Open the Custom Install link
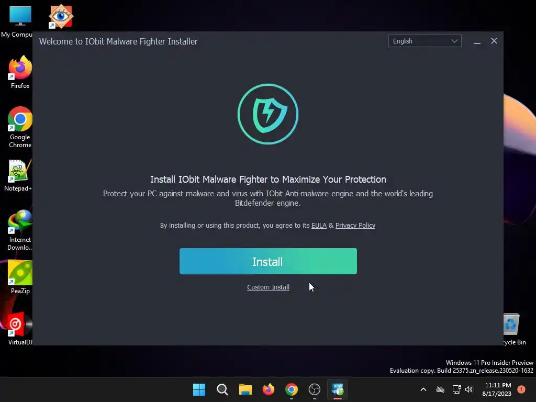This screenshot has width=536, height=402. tap(268, 287)
